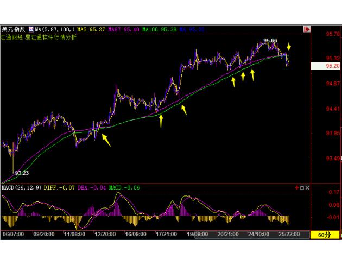Click the 汇通财经 易汇通软件行情分析 watermark text

coord(38,36)
